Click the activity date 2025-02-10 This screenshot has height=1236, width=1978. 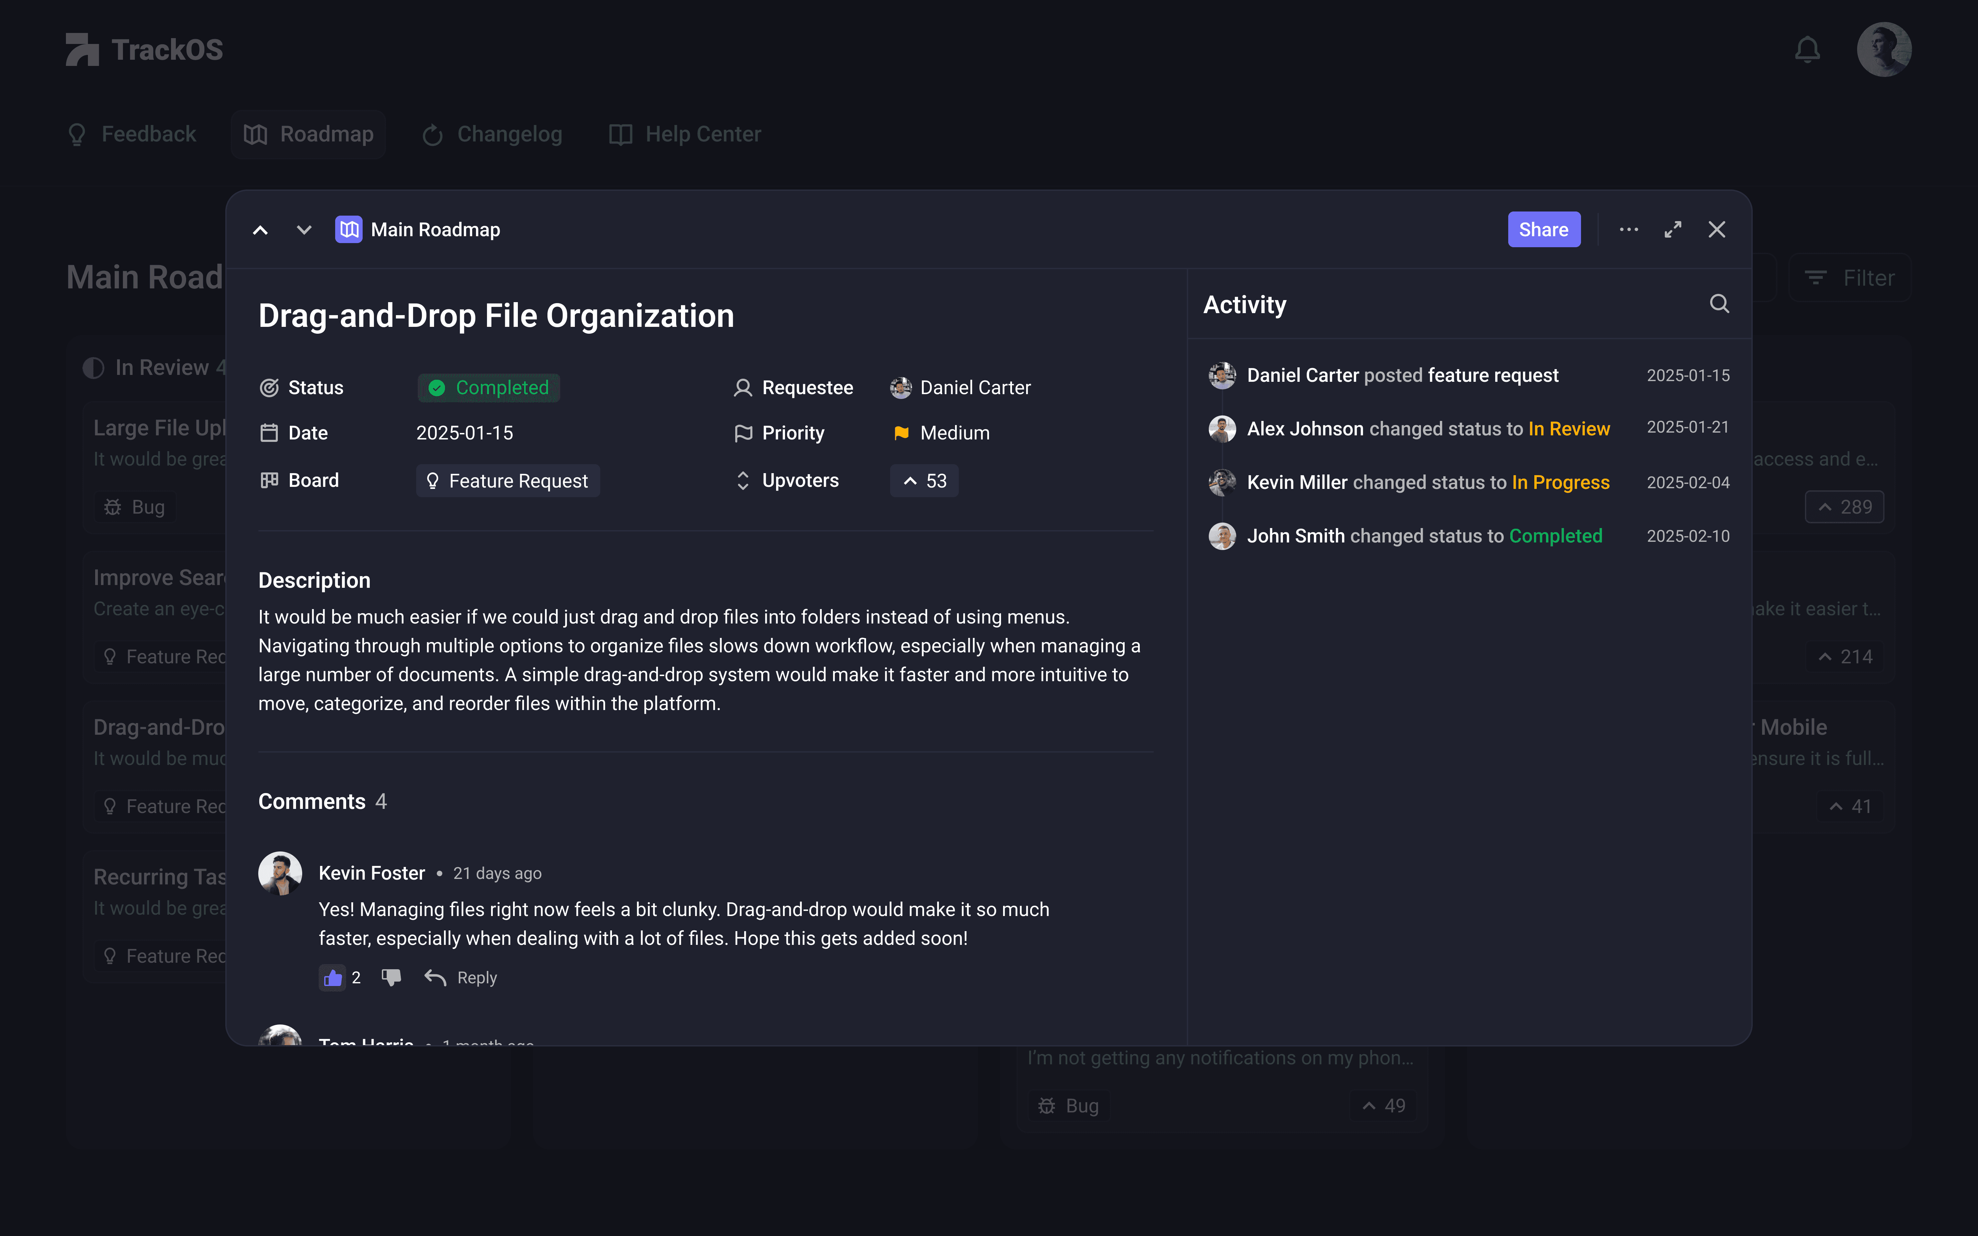click(1688, 536)
